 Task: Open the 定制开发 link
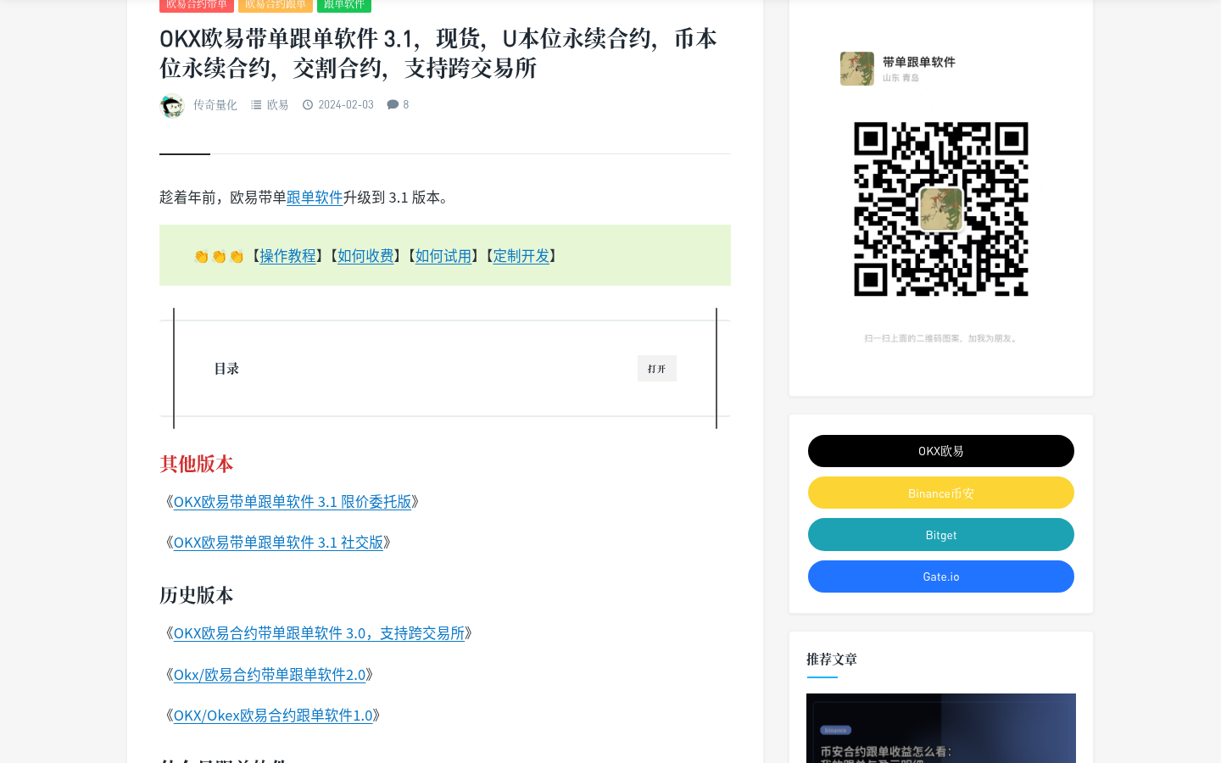[x=521, y=256]
